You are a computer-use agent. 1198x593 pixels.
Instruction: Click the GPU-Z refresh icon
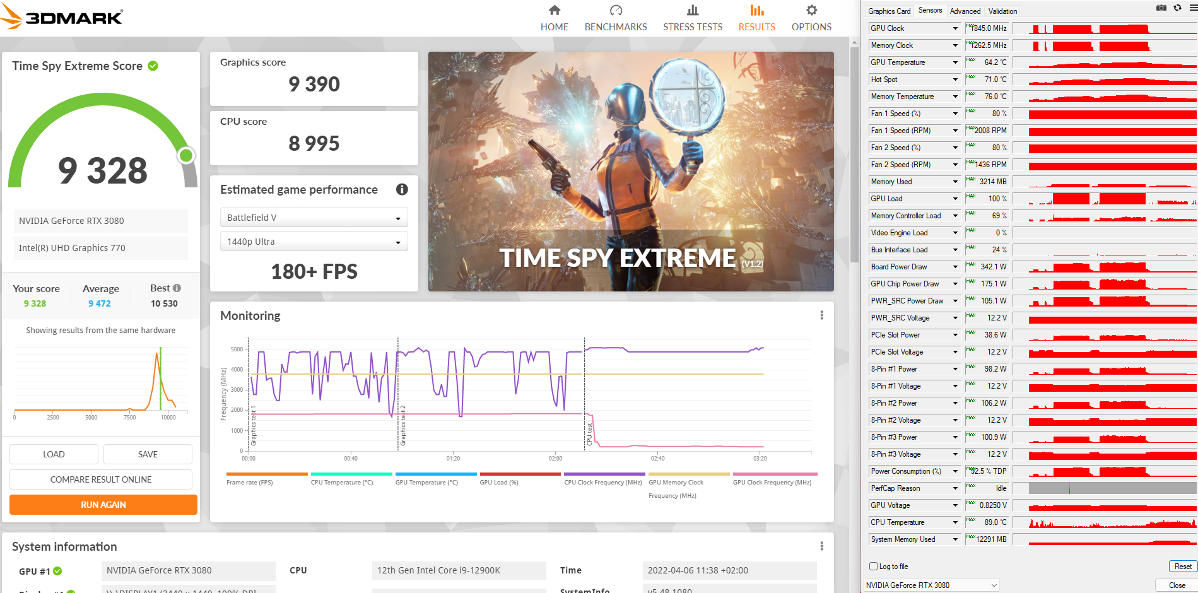pyautogui.click(x=1177, y=8)
